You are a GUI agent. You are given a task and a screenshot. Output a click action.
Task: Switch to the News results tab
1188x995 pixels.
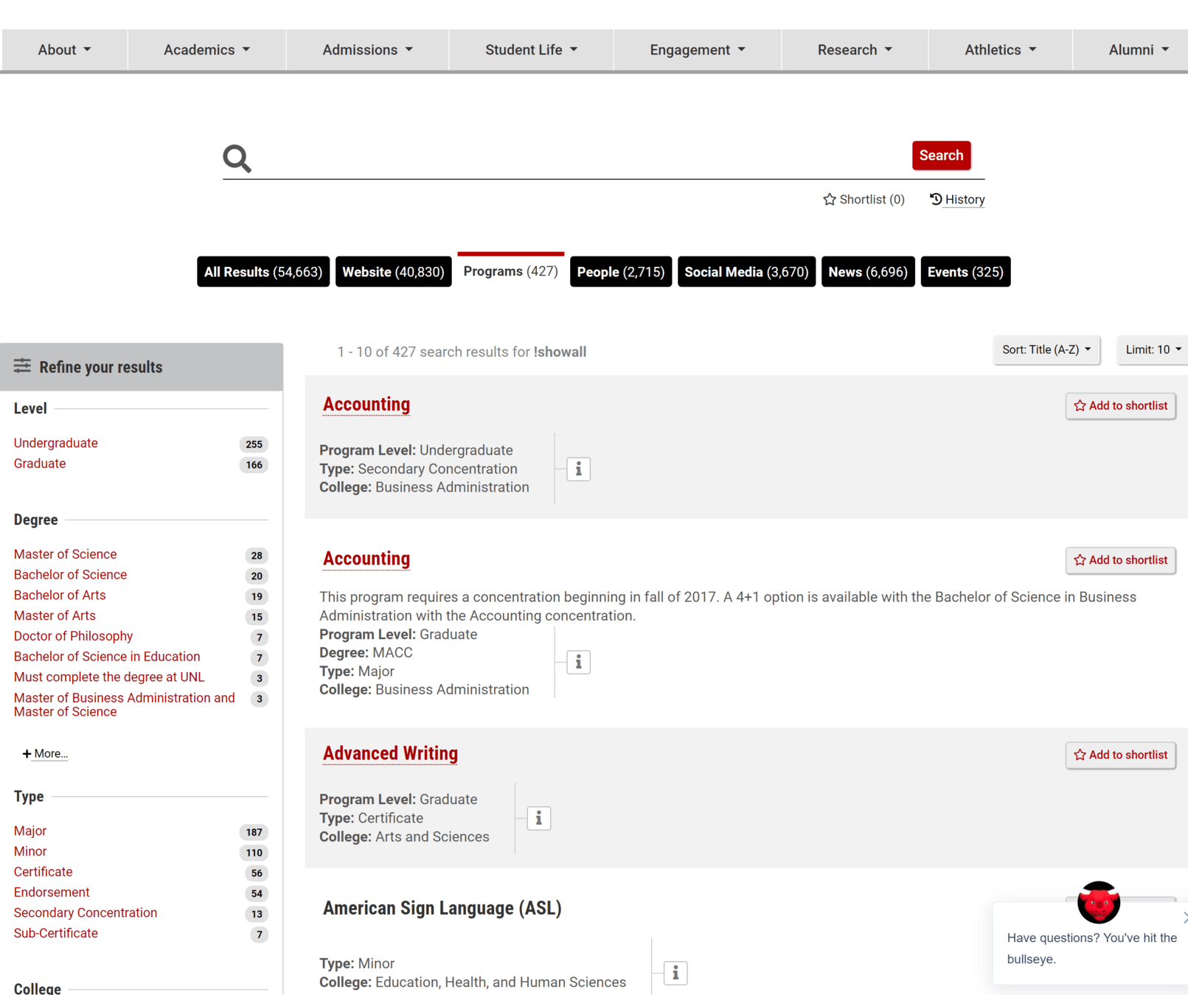(x=867, y=272)
